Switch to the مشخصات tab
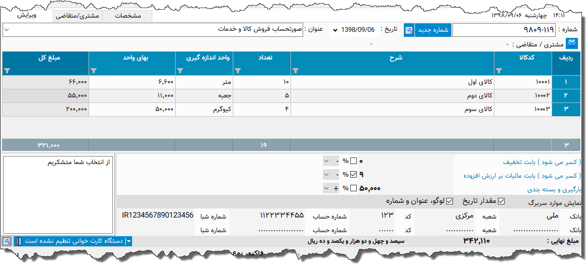 (128, 16)
